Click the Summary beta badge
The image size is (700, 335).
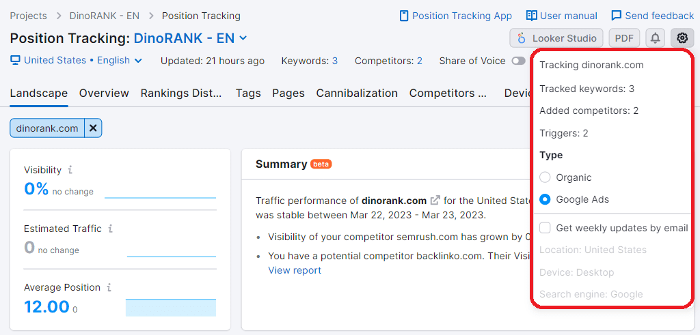pos(321,164)
